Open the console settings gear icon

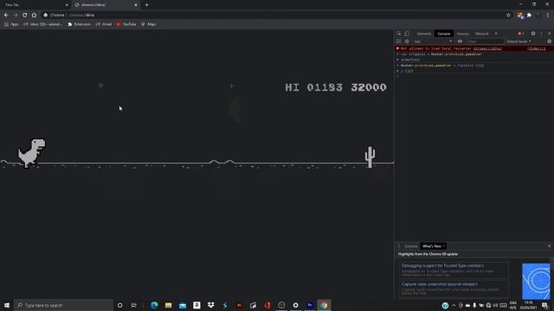pyautogui.click(x=549, y=41)
